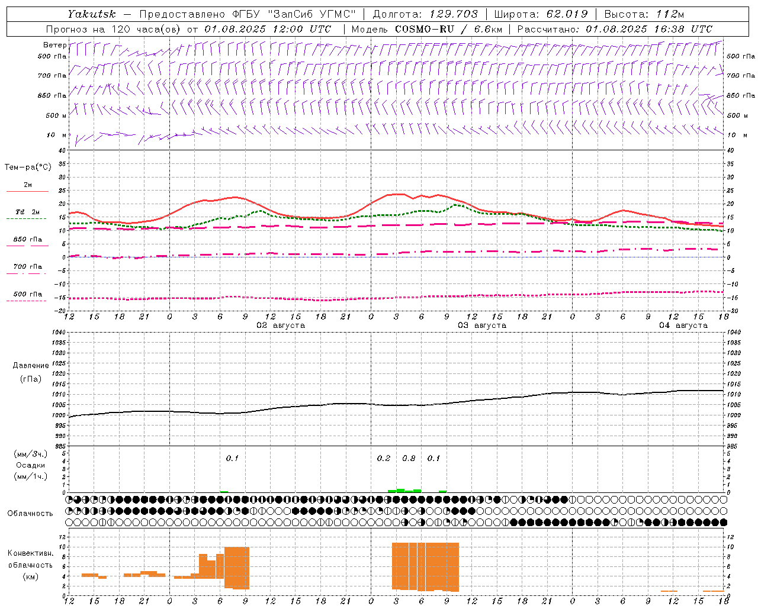Click the 1040 tick on left pressure axis

58,332
